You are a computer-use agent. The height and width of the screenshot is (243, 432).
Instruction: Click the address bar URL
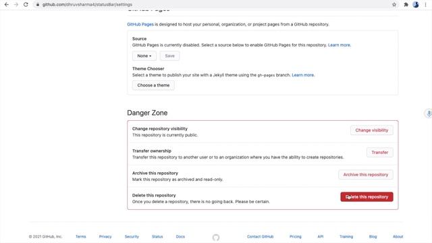[x=87, y=5]
